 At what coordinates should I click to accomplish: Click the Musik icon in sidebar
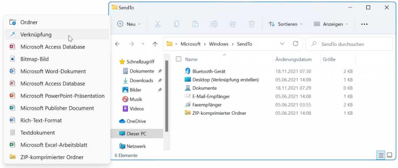point(126,99)
